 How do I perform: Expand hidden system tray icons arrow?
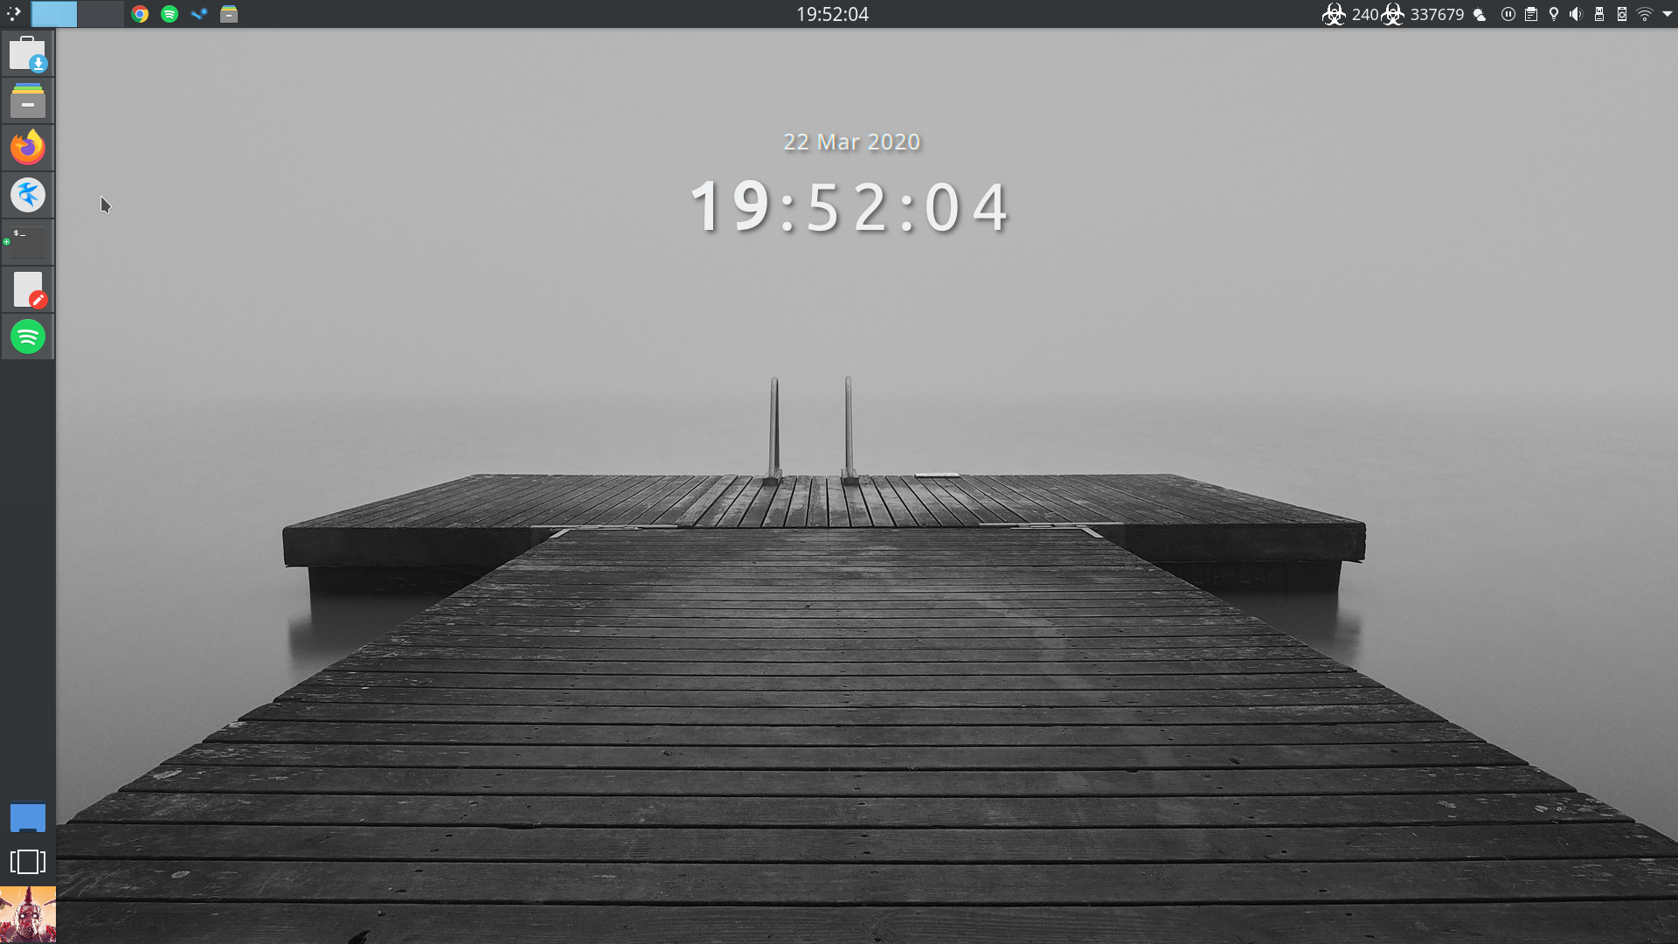tap(1667, 14)
